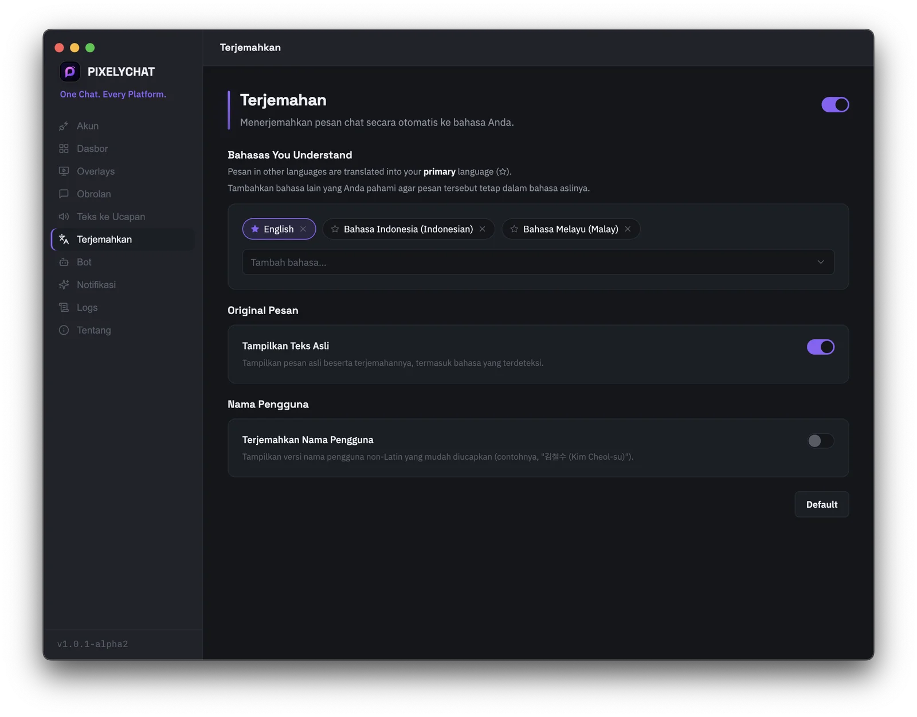Click the Bot robot icon
The width and height of the screenshot is (917, 717).
point(64,262)
